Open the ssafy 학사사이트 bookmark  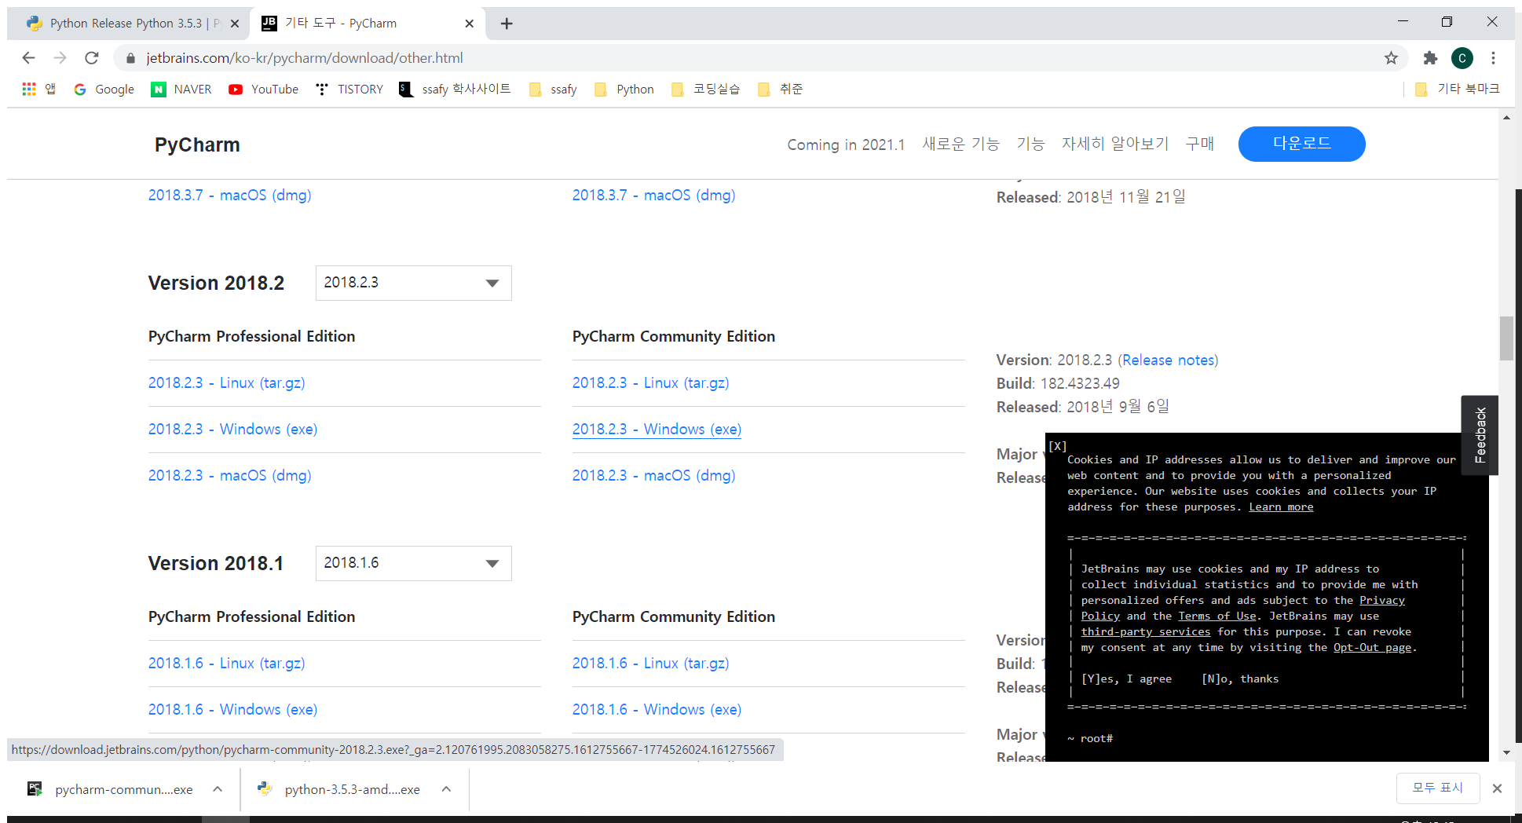coord(455,89)
